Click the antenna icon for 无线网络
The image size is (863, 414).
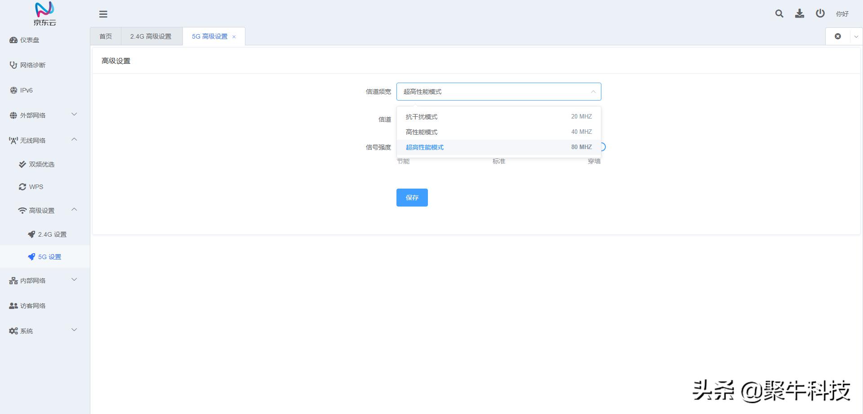(x=13, y=141)
